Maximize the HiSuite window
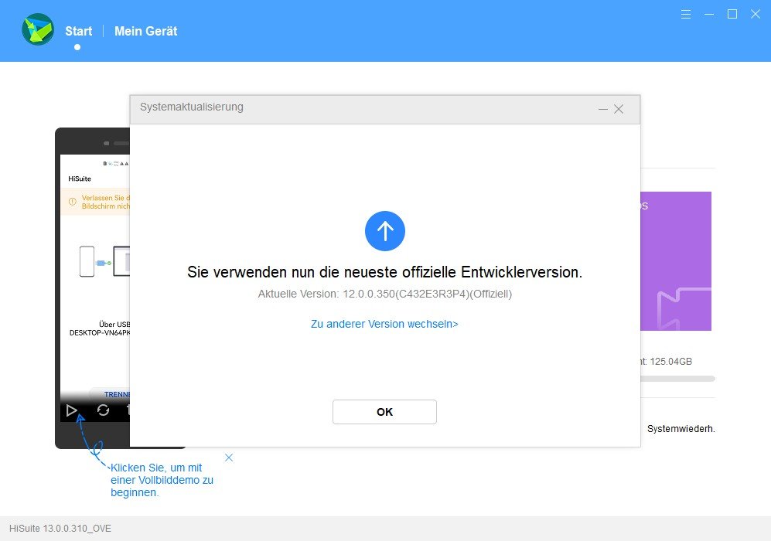The image size is (771, 541). [732, 14]
